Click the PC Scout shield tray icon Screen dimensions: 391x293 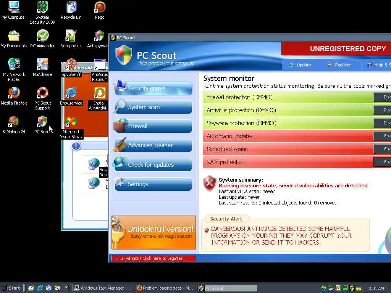352,288
